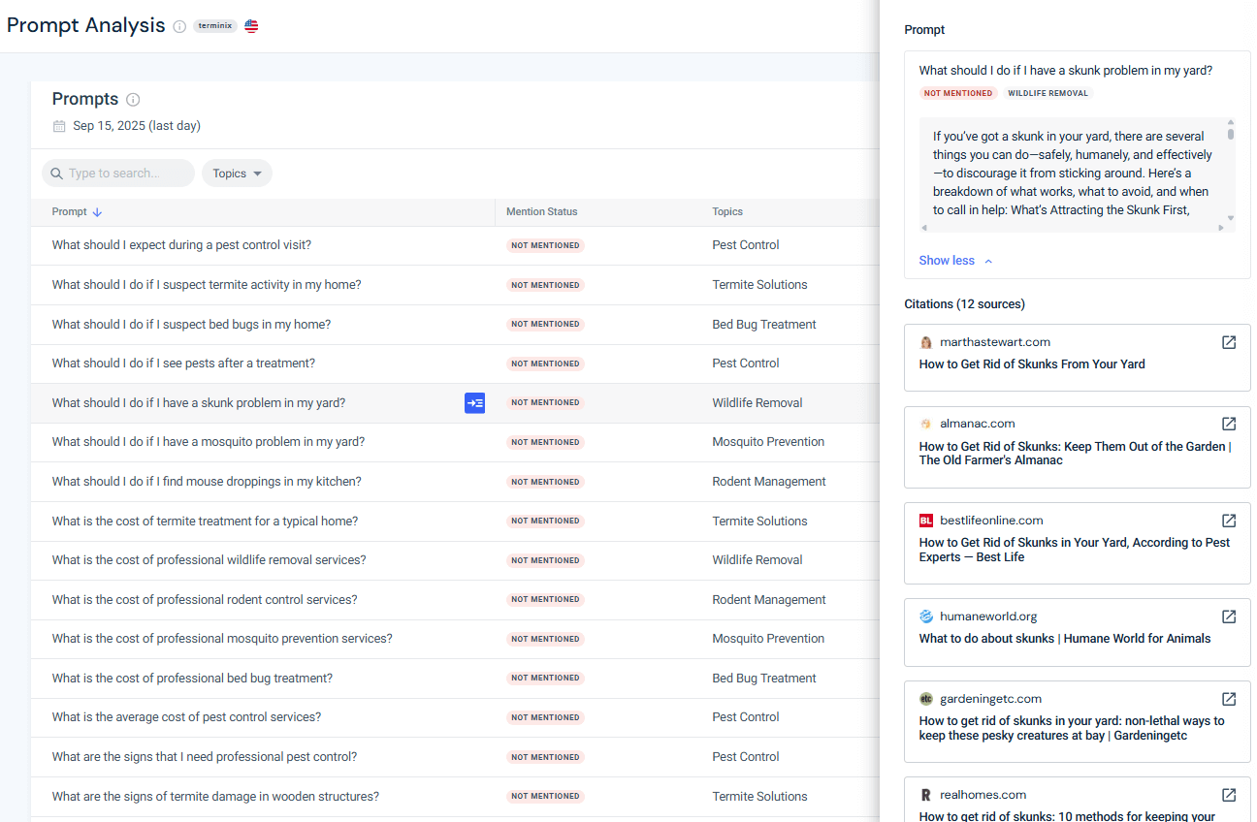Click the US flag country icon

pos(251,26)
